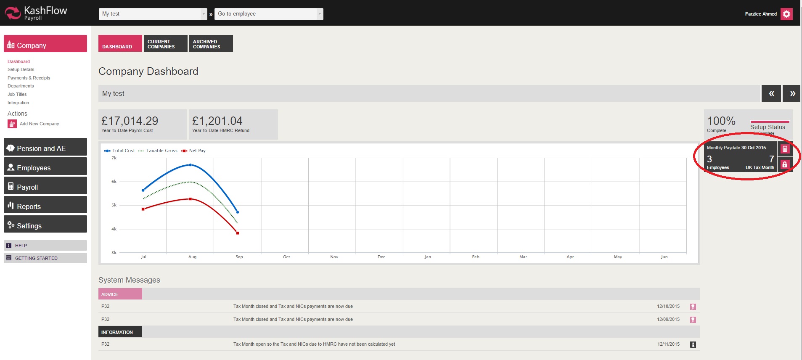Go to the next company with the right double-arrow
The width and height of the screenshot is (802, 360).
point(791,93)
